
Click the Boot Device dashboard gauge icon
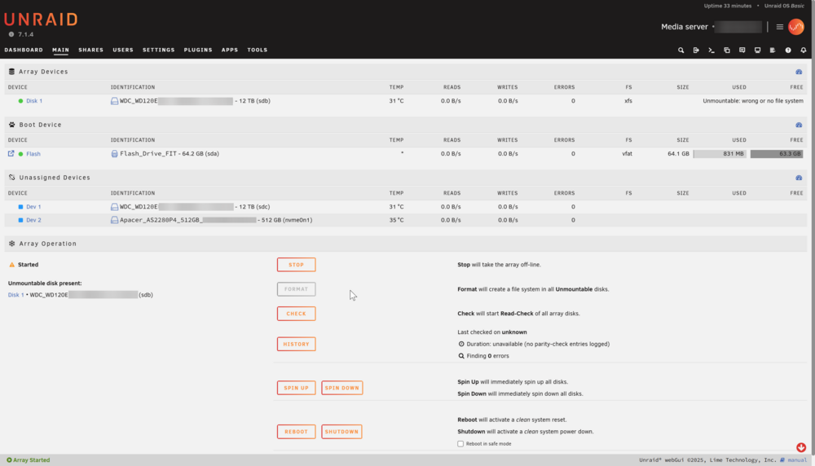point(799,125)
